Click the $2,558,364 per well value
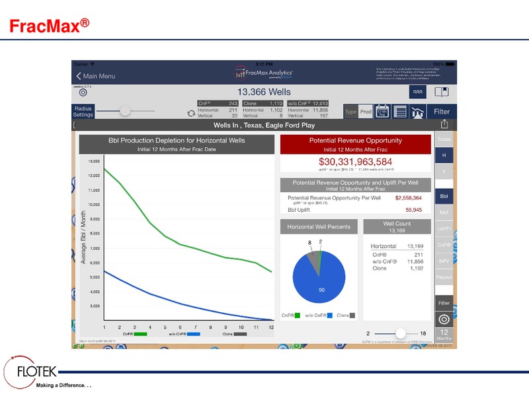Viewport: 529px width, 396px height. click(x=408, y=198)
